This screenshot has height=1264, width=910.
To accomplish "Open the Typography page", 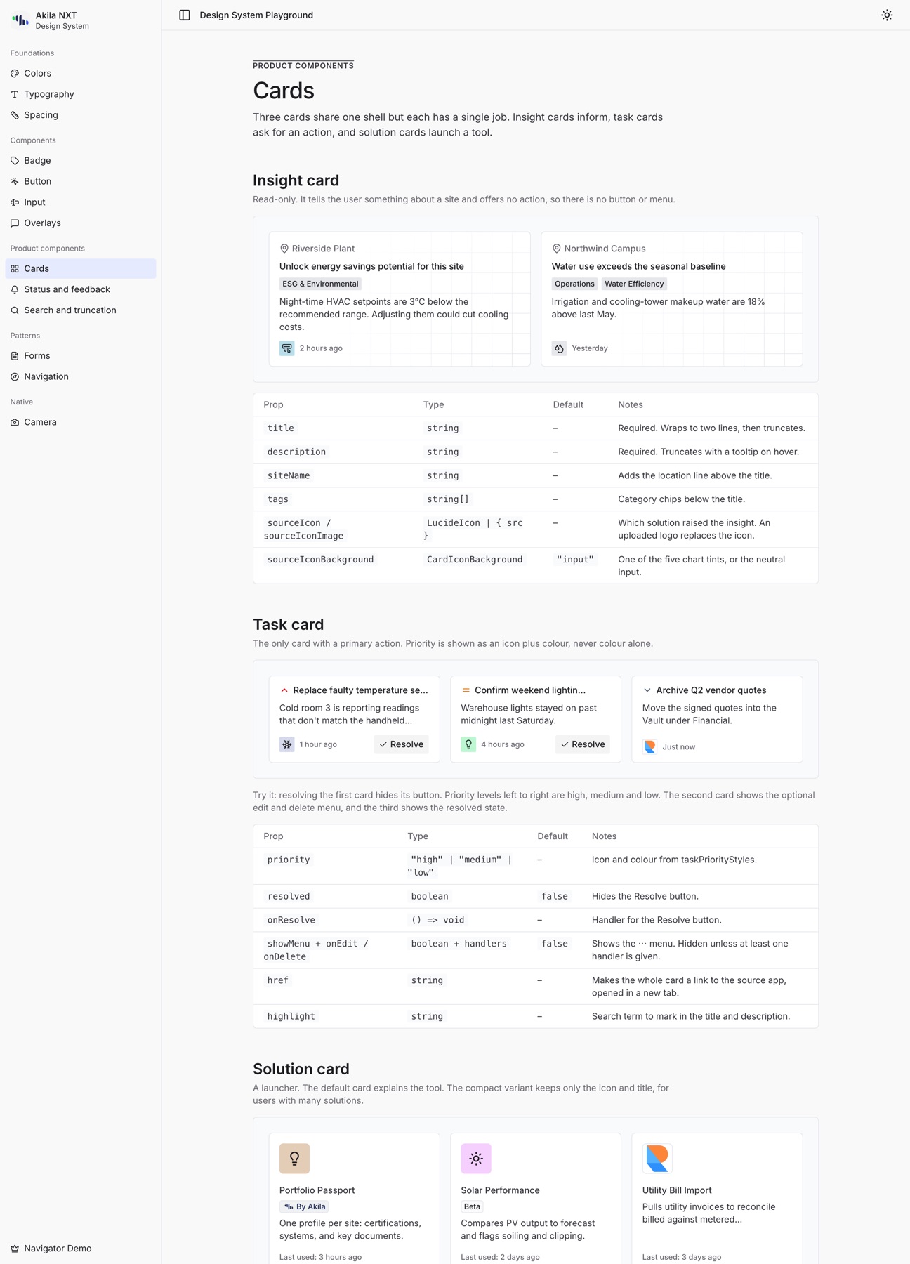I will (81, 94).
